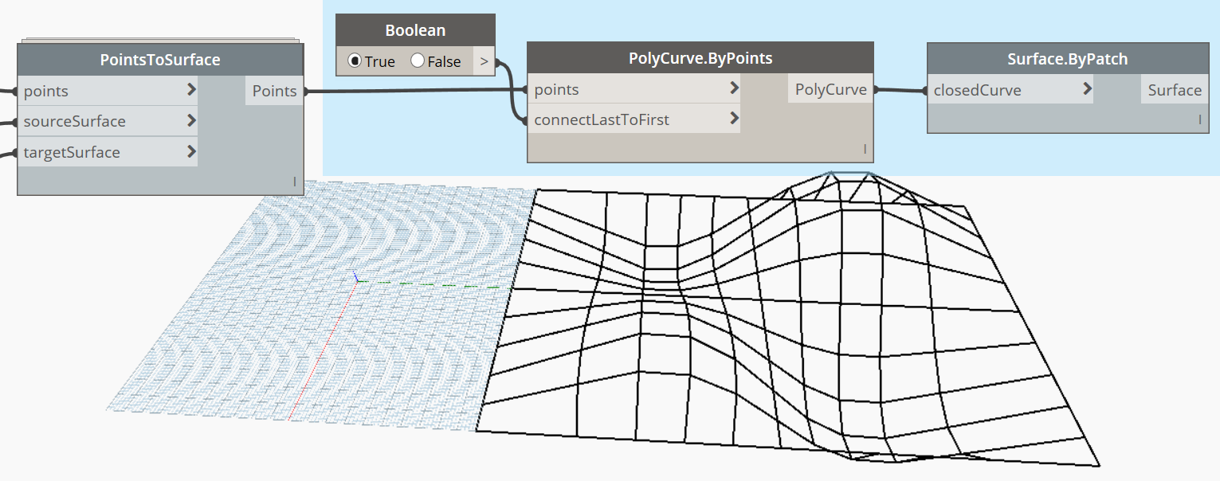This screenshot has height=481, width=1220.
Task: Click the sourceSurface input port
Action: point(108,121)
